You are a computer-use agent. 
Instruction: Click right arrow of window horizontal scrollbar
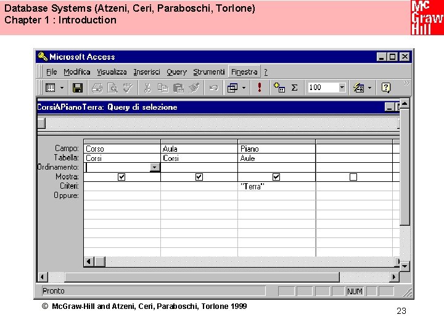(x=394, y=277)
